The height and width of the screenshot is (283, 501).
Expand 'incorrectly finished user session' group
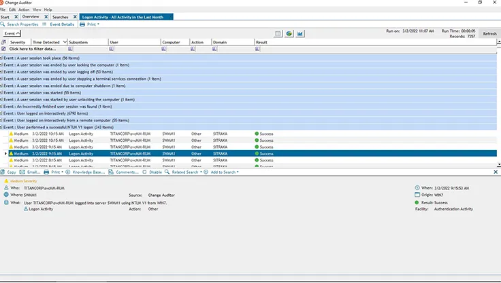(x=1, y=107)
